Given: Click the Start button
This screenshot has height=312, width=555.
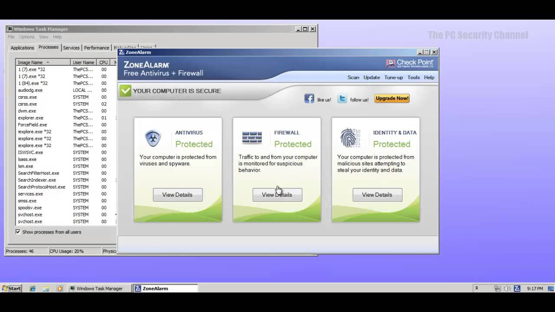Looking at the screenshot, I should tap(11, 288).
